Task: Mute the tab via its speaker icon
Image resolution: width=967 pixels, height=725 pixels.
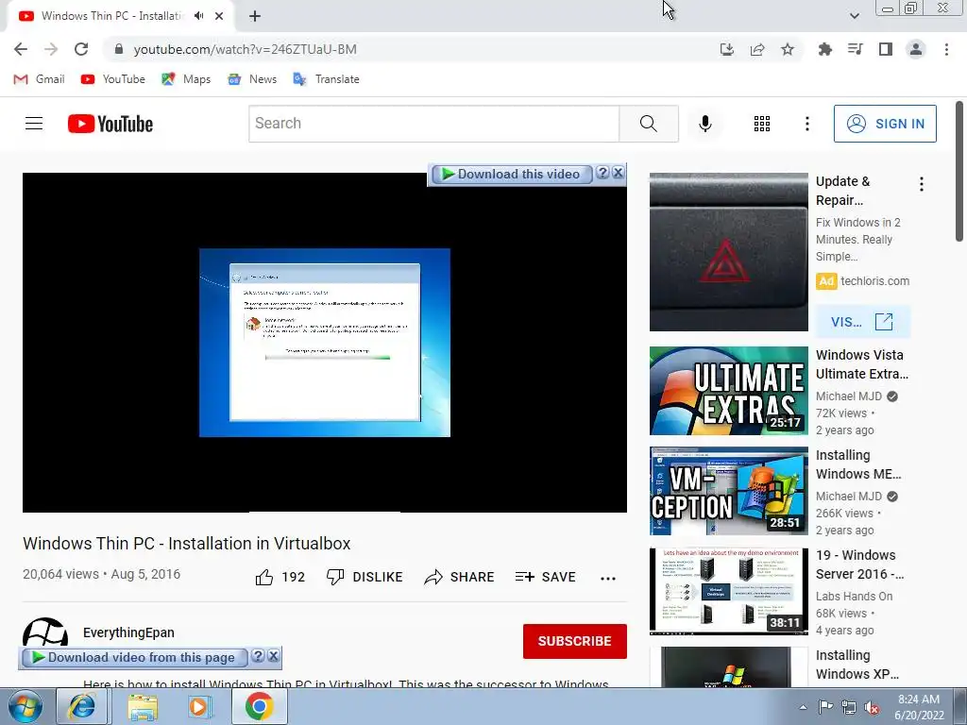Action: (198, 16)
